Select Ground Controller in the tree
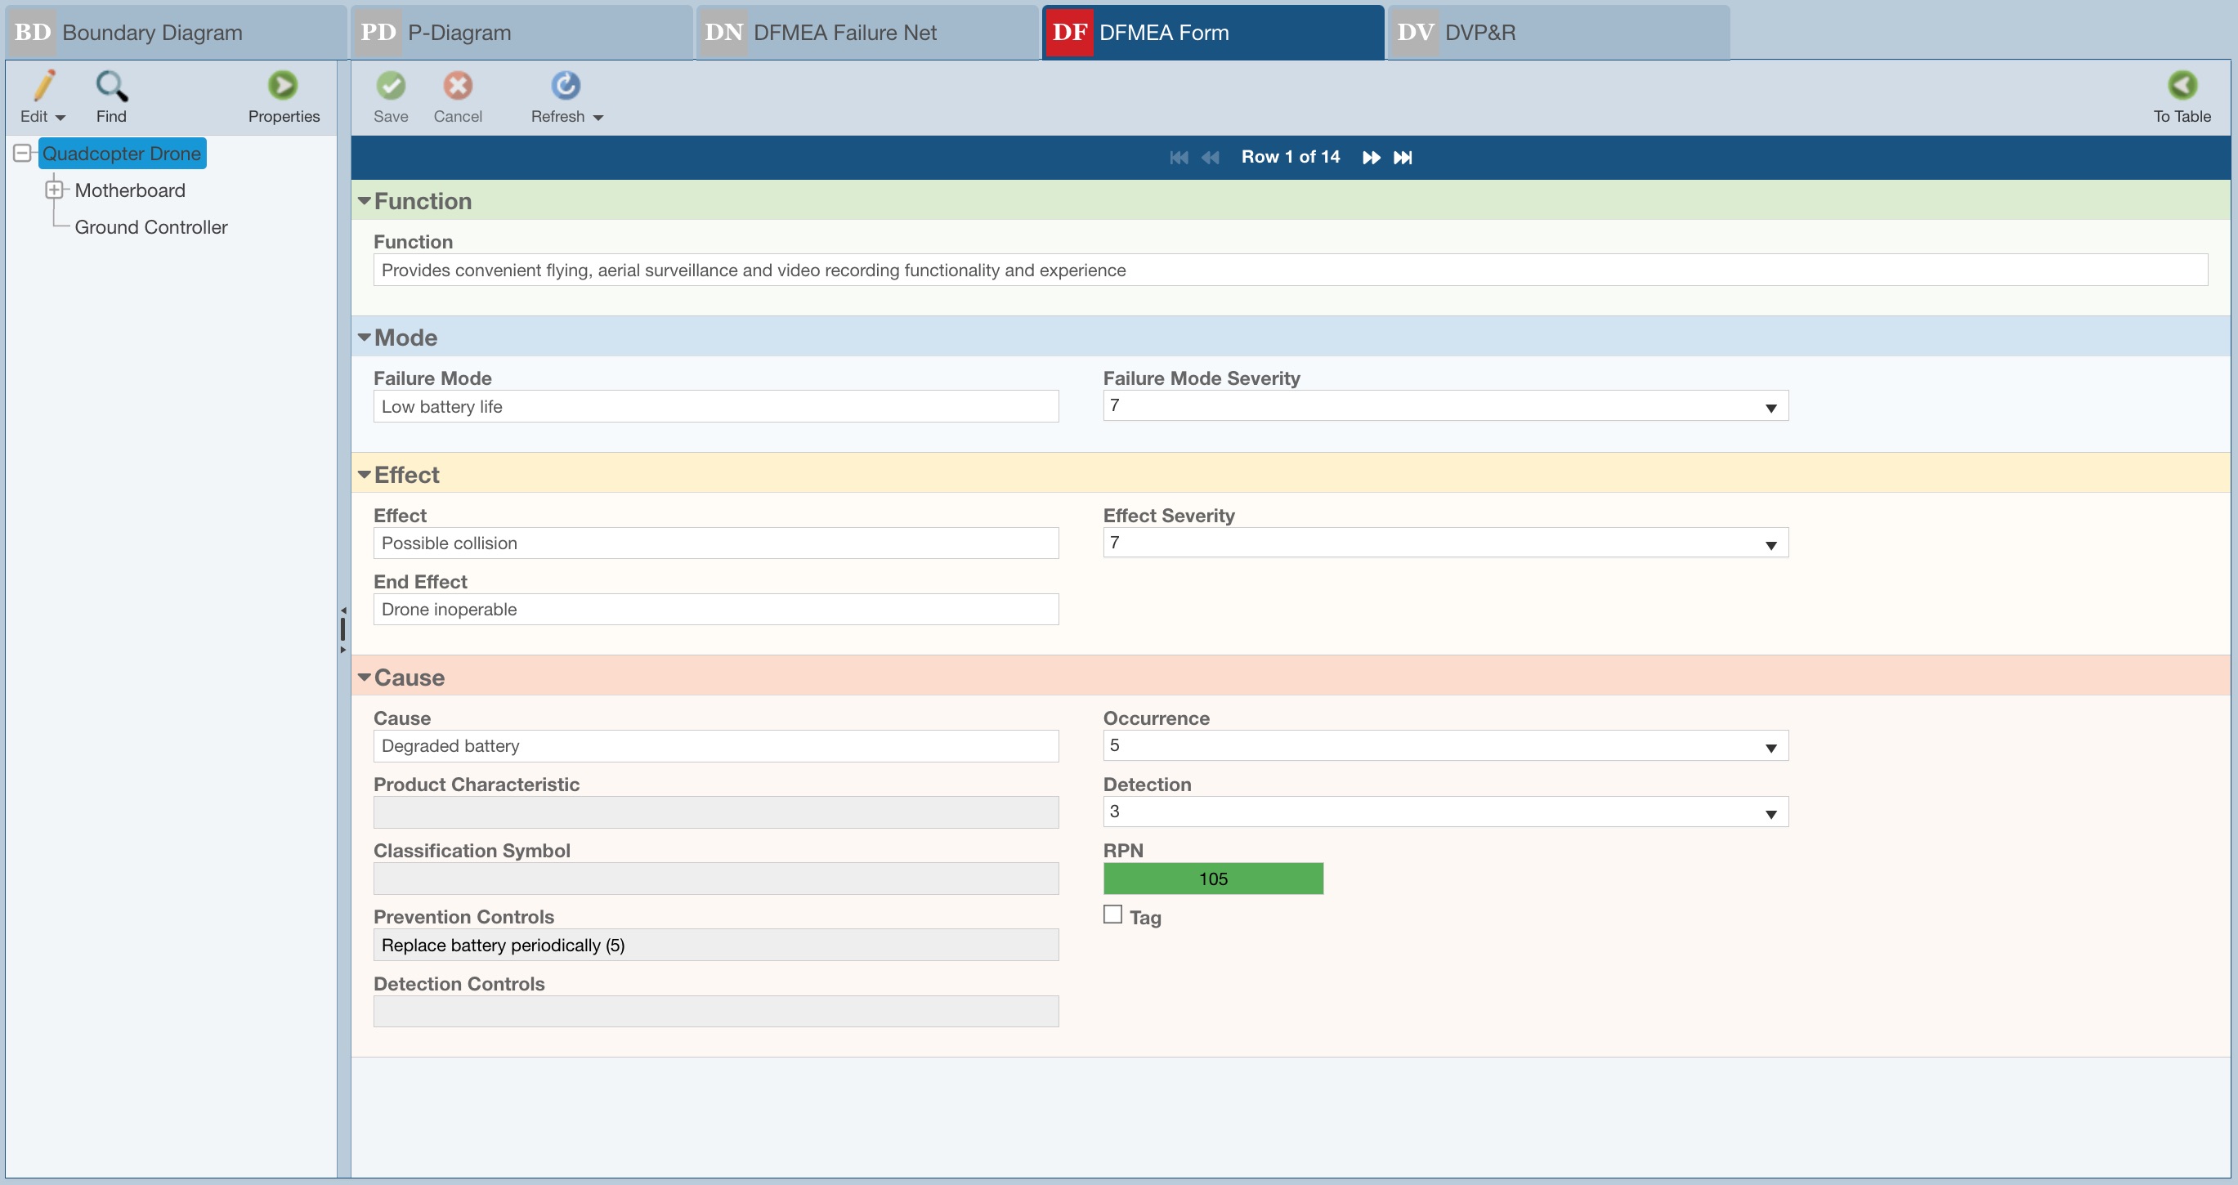 coord(151,226)
